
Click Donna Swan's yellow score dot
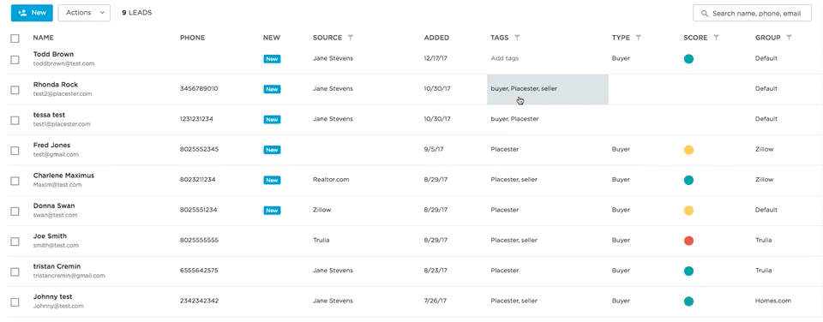click(688, 211)
